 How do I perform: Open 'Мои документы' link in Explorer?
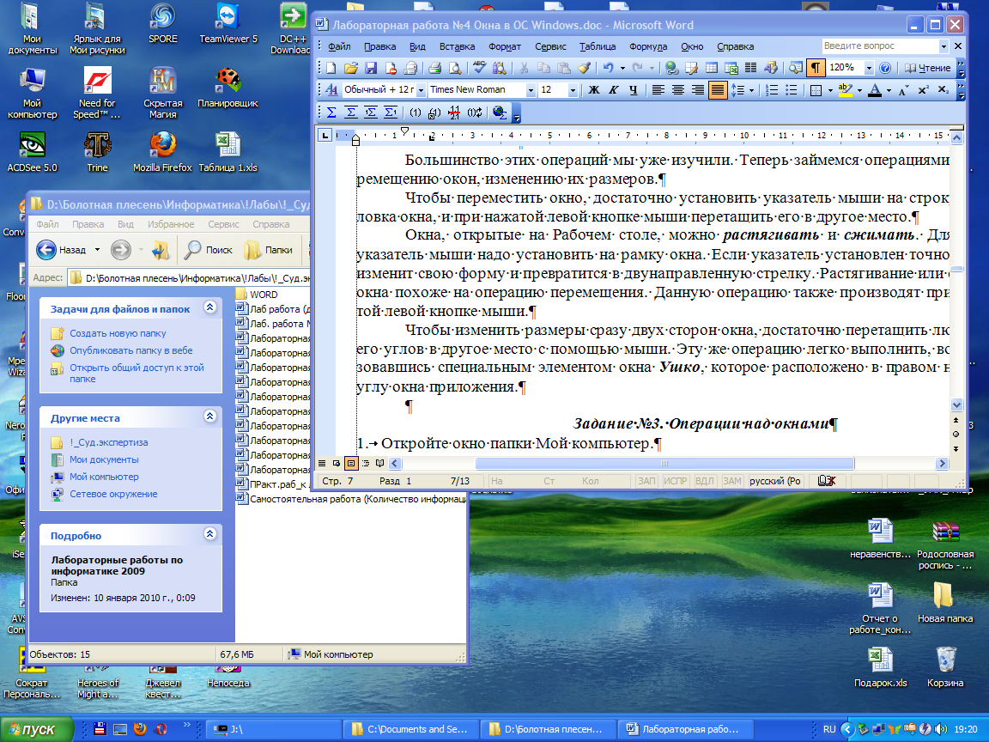(x=104, y=459)
